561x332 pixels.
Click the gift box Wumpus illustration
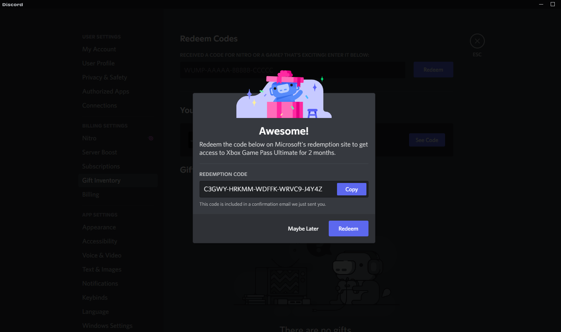point(284,94)
